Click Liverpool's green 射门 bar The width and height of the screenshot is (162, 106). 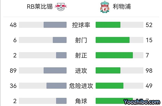[x=113, y=40]
